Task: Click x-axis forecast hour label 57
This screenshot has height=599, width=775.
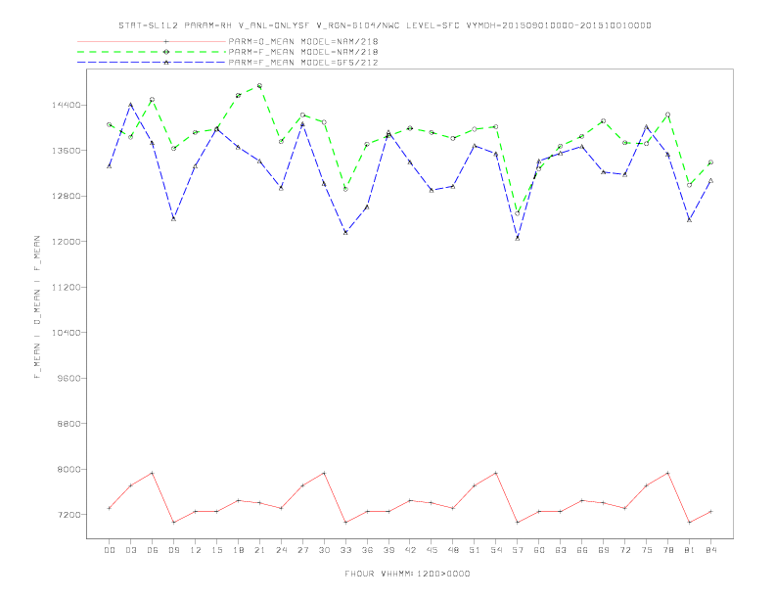Action: coord(518,550)
